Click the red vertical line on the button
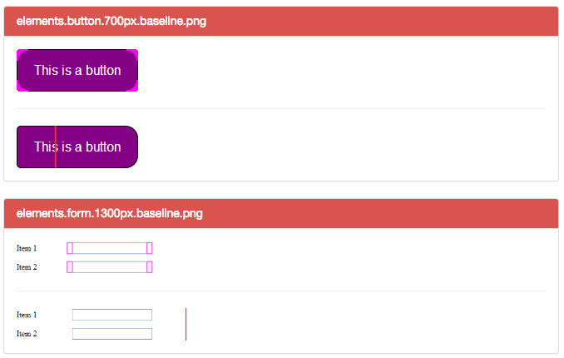This screenshot has width=564, height=358. [x=56, y=147]
